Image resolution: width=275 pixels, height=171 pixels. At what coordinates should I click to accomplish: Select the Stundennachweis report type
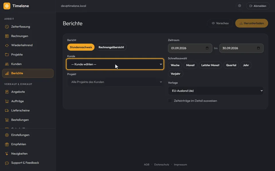click(81, 47)
